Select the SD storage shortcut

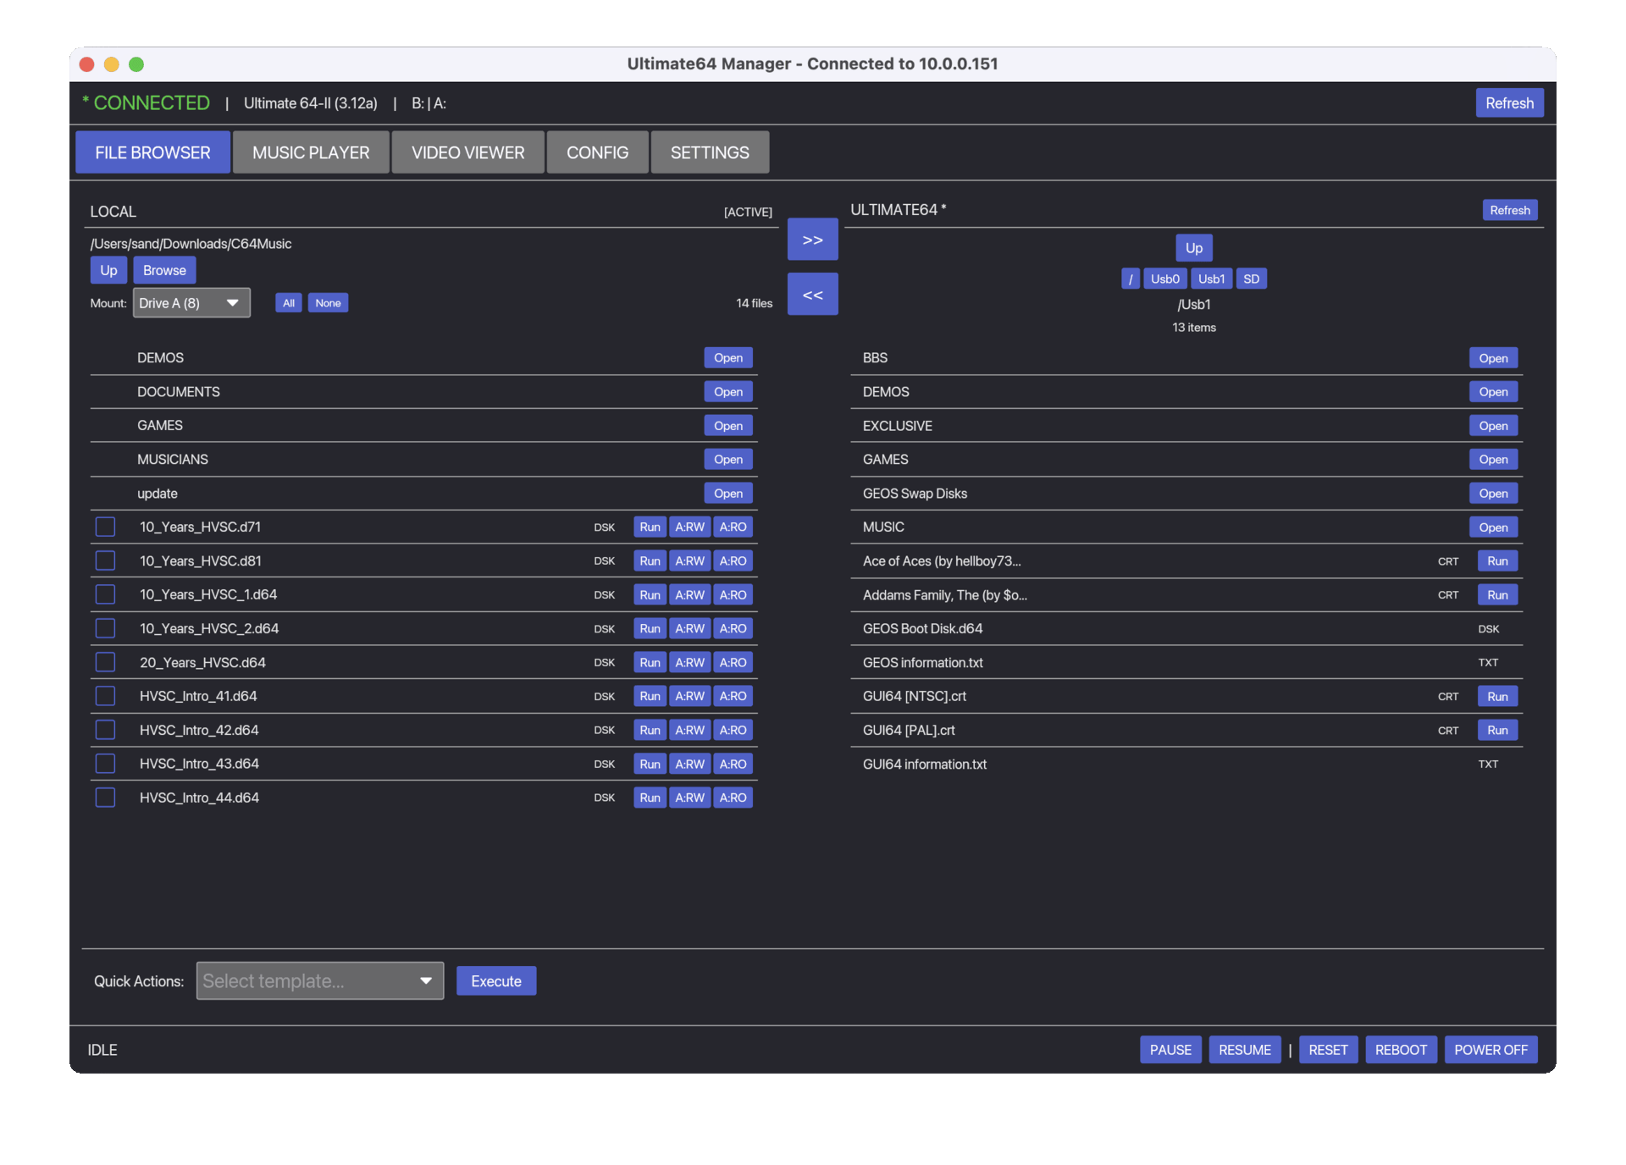click(1251, 279)
